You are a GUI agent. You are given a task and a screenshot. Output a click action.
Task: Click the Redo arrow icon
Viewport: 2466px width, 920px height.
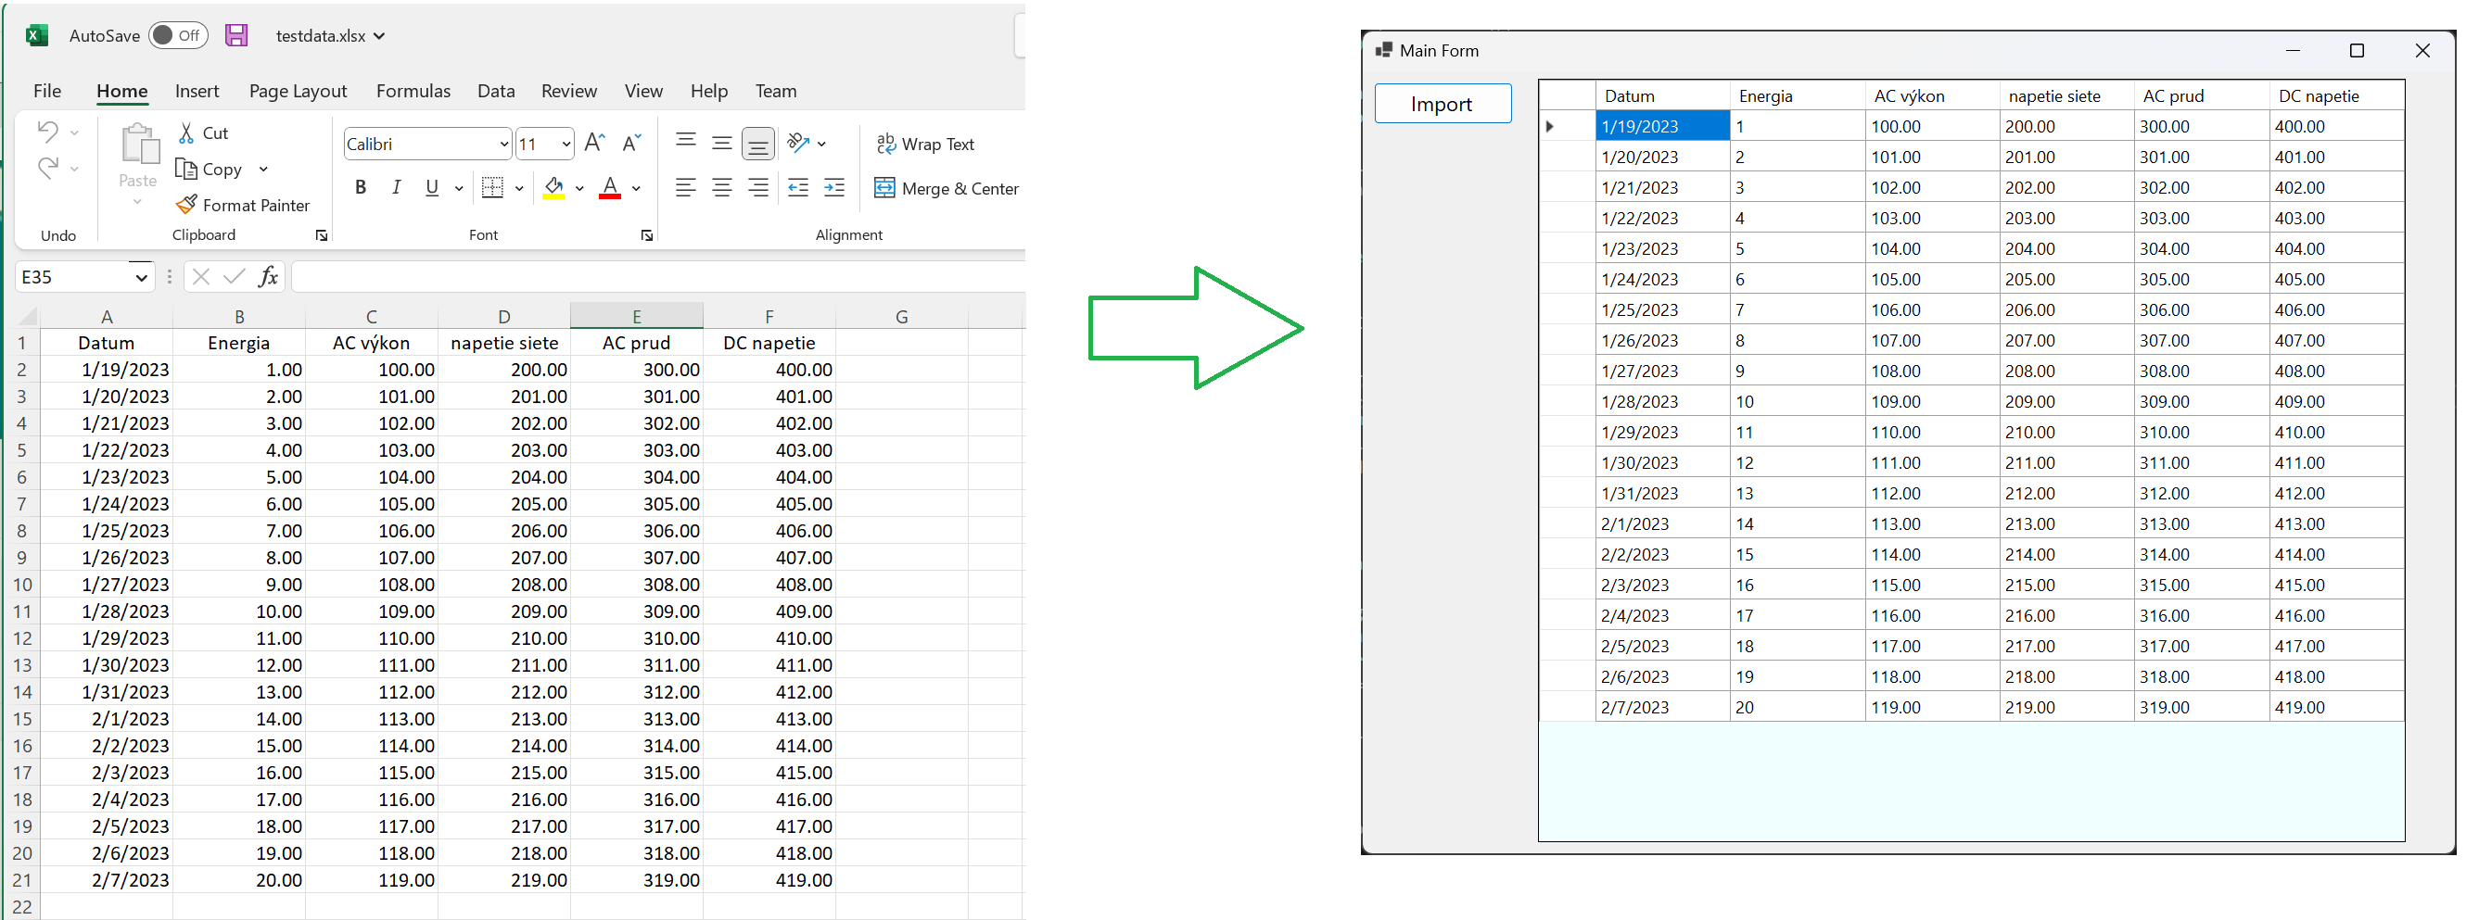47,169
